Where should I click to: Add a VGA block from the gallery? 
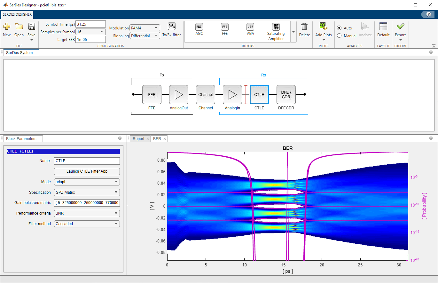pos(250,29)
